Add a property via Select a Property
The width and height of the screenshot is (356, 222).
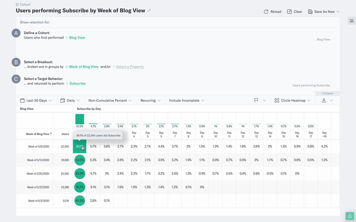(x=129, y=67)
